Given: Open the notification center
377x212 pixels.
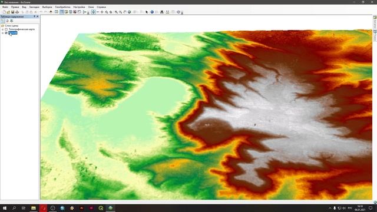Looking at the screenshot, I should point(371,208).
